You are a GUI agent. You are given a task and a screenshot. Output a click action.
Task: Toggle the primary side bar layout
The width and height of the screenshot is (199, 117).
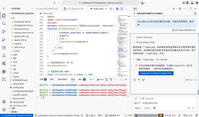188,3
